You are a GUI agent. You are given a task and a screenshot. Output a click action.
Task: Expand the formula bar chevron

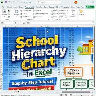point(94,23)
